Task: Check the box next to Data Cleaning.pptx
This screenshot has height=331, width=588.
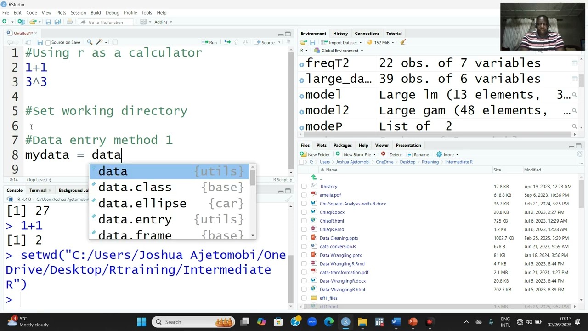Action: point(304,238)
